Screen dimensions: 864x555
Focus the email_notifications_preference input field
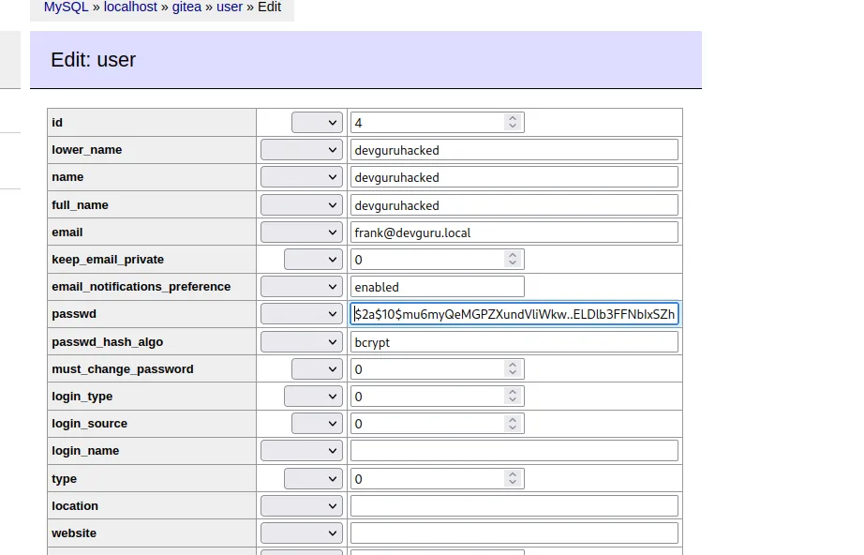coord(437,287)
